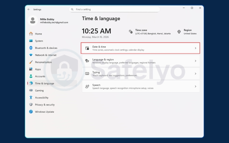
Task: Click the 'Time & language' page heading
Action: tap(101, 19)
